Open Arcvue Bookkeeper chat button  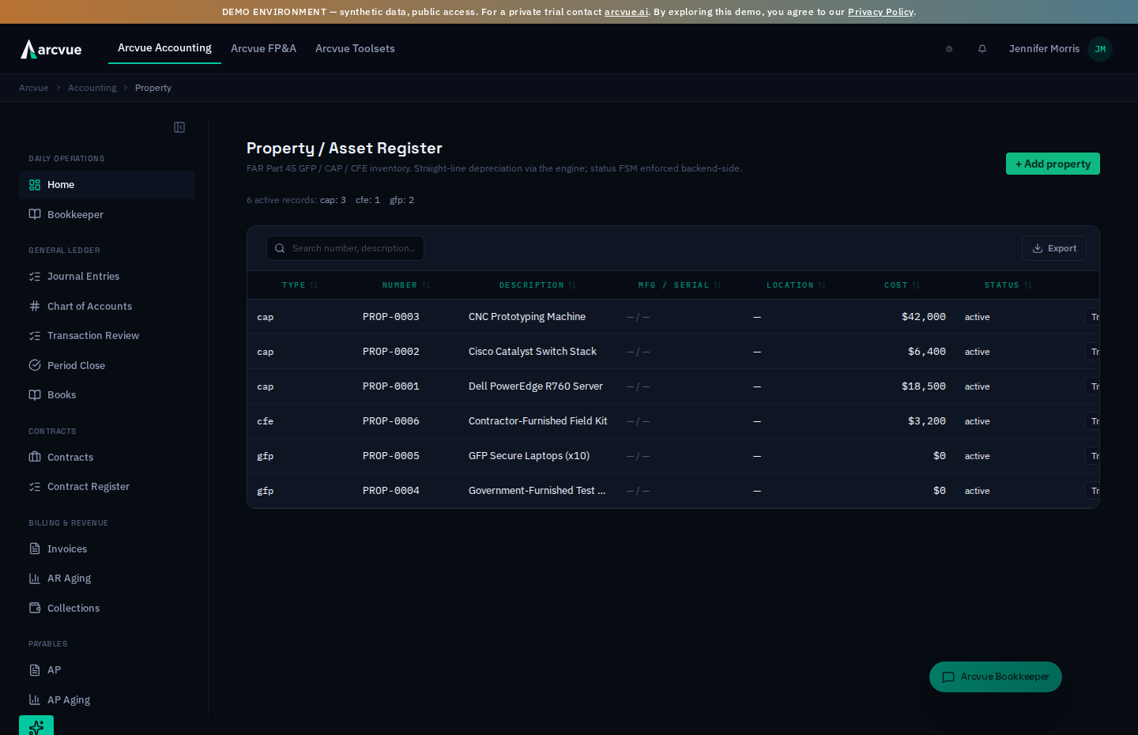pos(996,677)
